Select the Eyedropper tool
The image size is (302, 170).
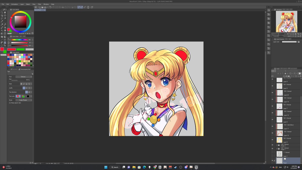point(2,21)
